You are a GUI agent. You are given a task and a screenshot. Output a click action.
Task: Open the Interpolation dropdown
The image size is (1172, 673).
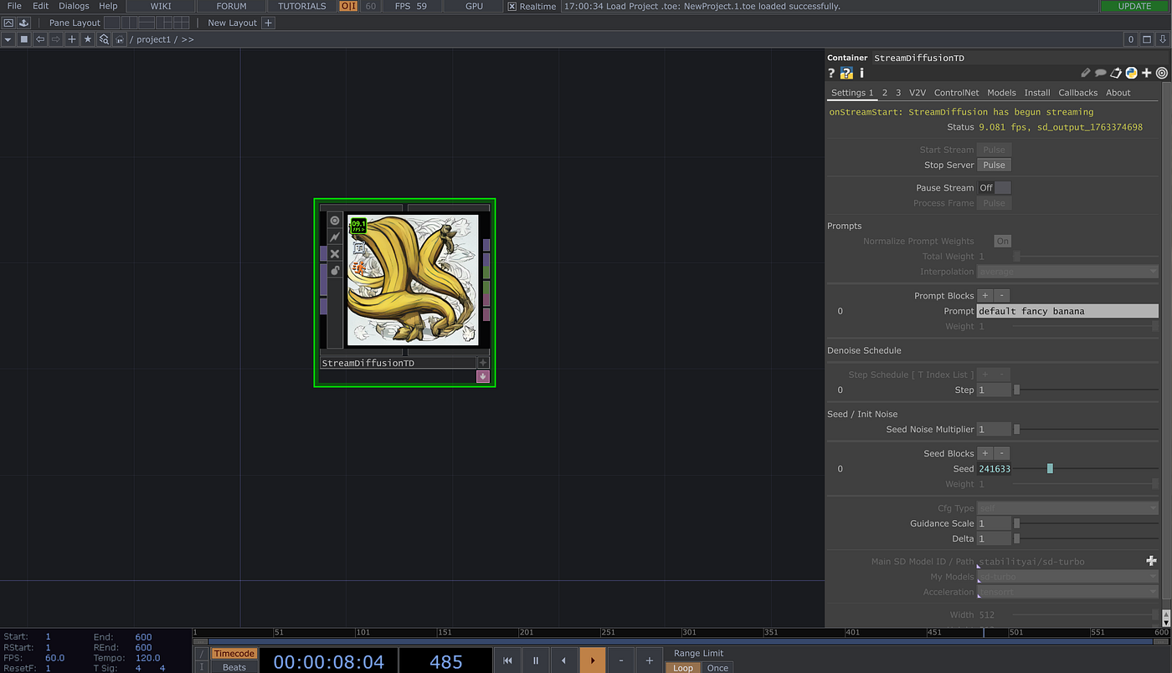pos(1068,272)
